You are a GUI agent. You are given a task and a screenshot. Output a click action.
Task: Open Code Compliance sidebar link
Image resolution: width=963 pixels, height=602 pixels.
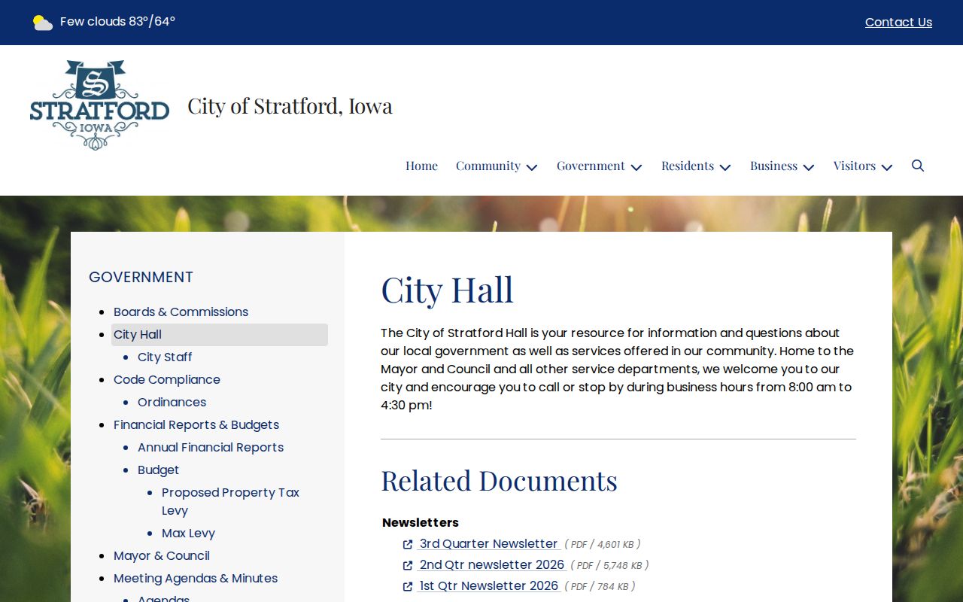click(x=167, y=379)
